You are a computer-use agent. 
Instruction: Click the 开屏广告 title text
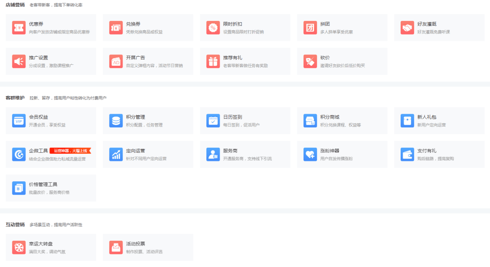pos(136,58)
